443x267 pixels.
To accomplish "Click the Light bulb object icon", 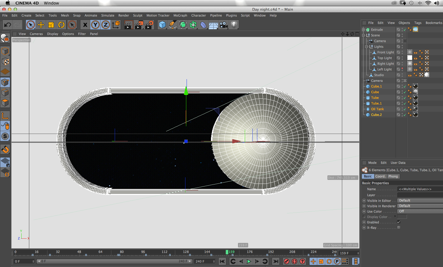I will pos(234,25).
